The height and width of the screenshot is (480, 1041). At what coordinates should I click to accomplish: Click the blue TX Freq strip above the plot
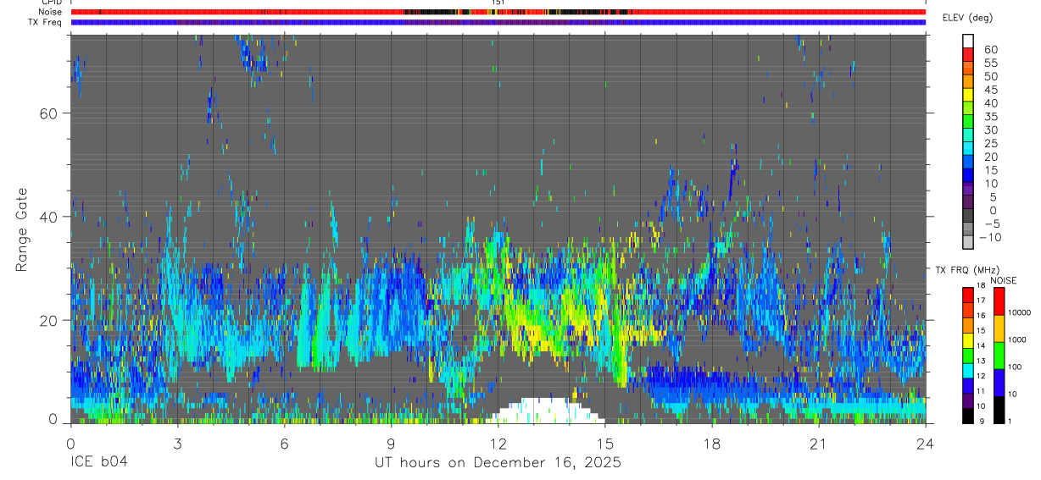coord(498,22)
